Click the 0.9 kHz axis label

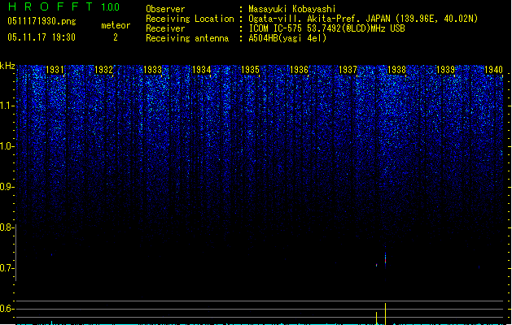tap(6, 187)
